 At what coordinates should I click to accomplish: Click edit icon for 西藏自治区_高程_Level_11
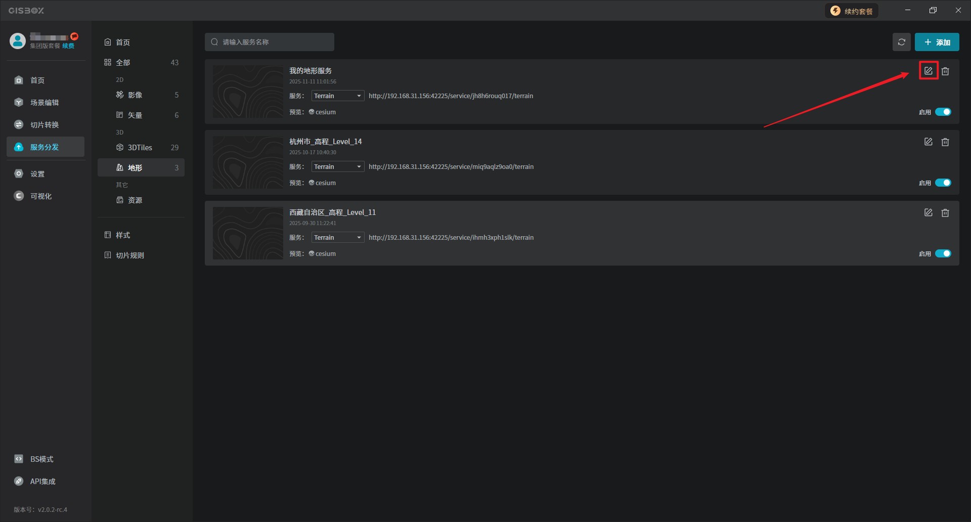point(928,213)
